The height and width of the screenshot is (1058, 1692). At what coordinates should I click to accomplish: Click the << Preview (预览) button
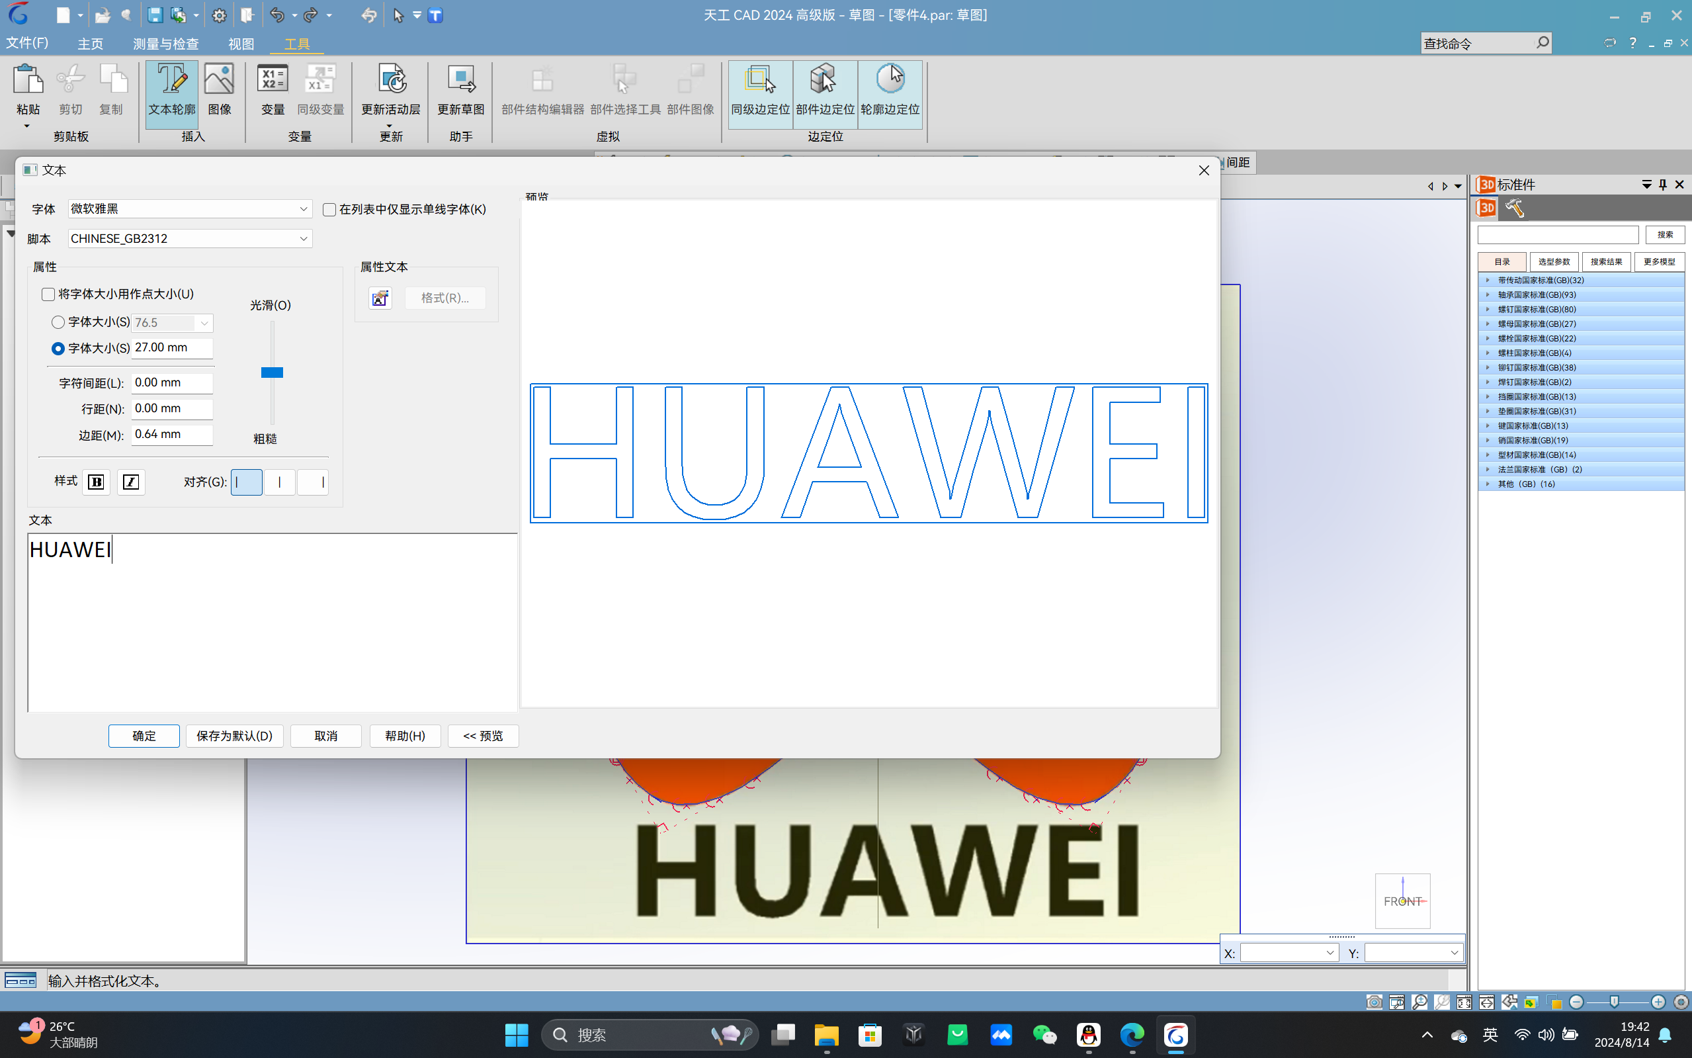tap(484, 735)
